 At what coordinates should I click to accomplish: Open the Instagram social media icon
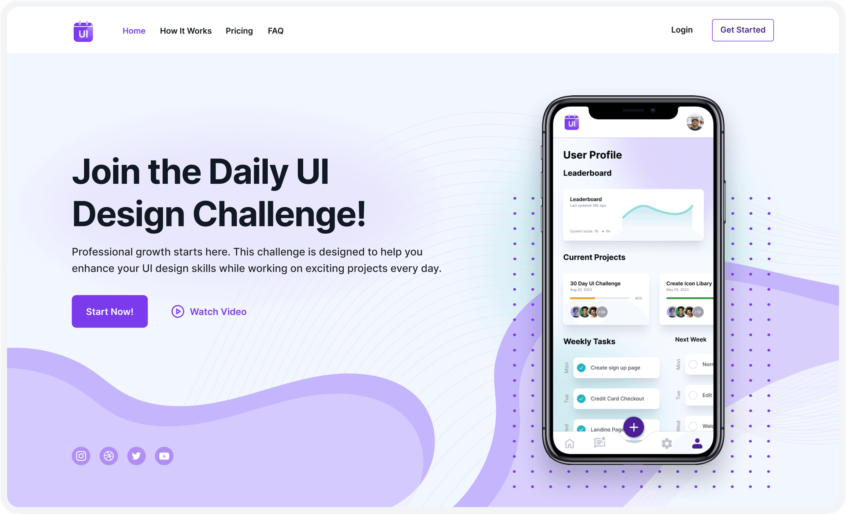click(81, 455)
